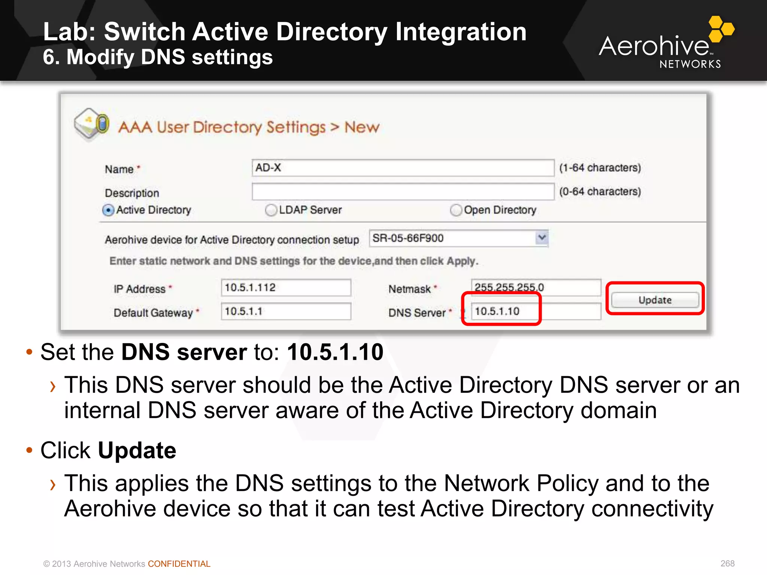The height and width of the screenshot is (575, 767).
Task: Click the 'Set the DNS server to: 10.5.1.10' bullet
Action: point(212,352)
